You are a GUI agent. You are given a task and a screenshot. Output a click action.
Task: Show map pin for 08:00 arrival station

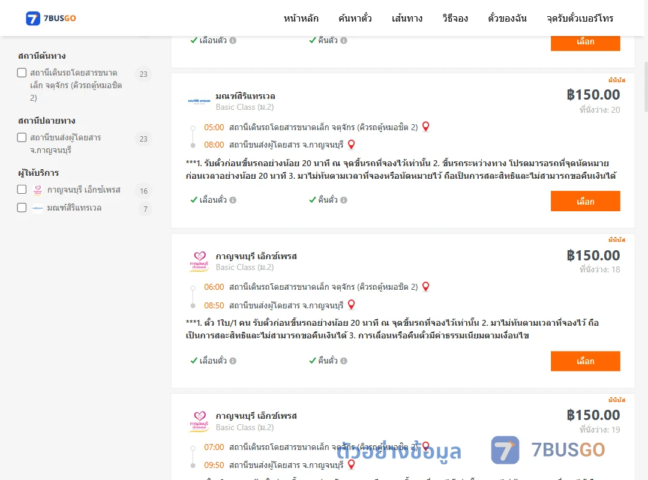(351, 144)
